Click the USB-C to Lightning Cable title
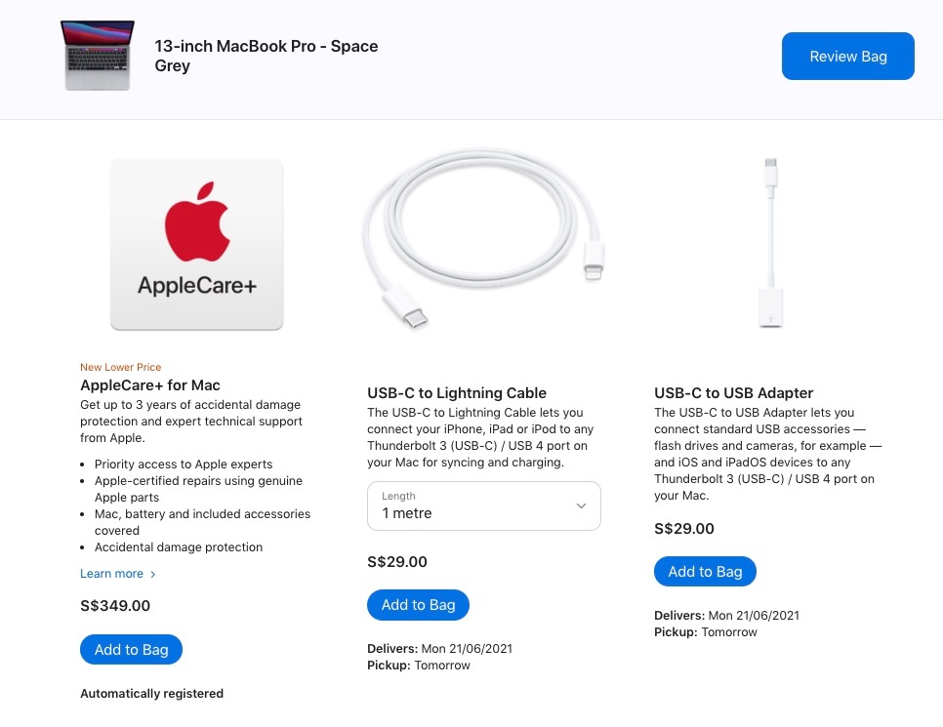Screen dimensions: 943x727 (457, 393)
